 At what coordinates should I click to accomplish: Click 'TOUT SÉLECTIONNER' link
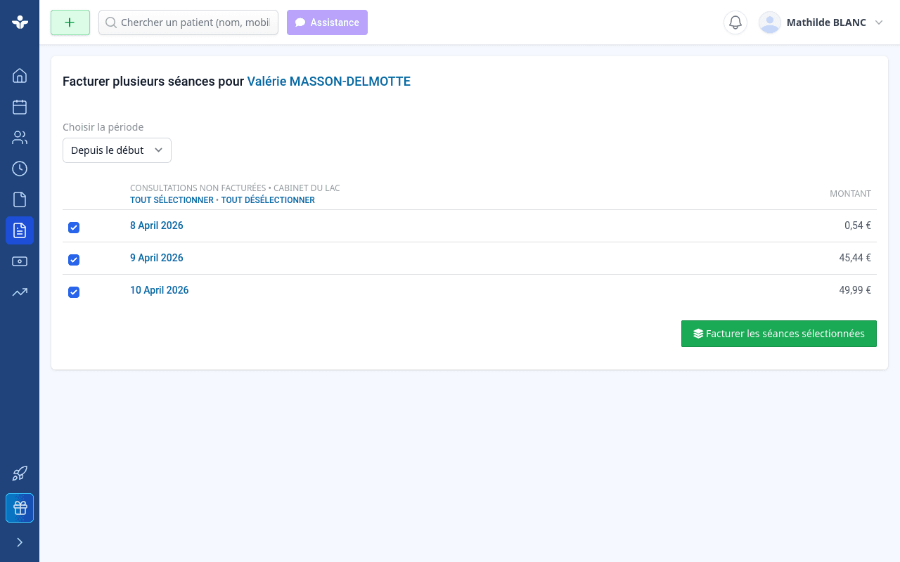[172, 200]
